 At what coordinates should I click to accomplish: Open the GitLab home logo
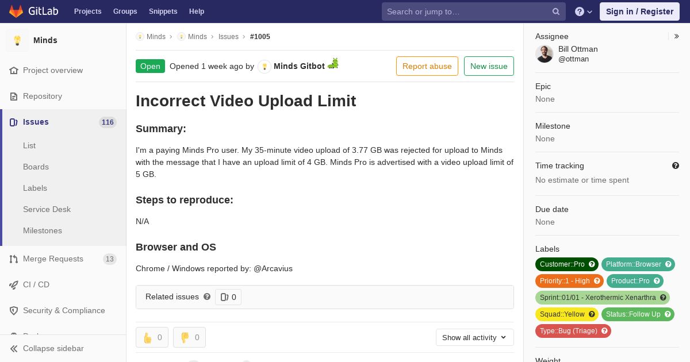(x=32, y=11)
